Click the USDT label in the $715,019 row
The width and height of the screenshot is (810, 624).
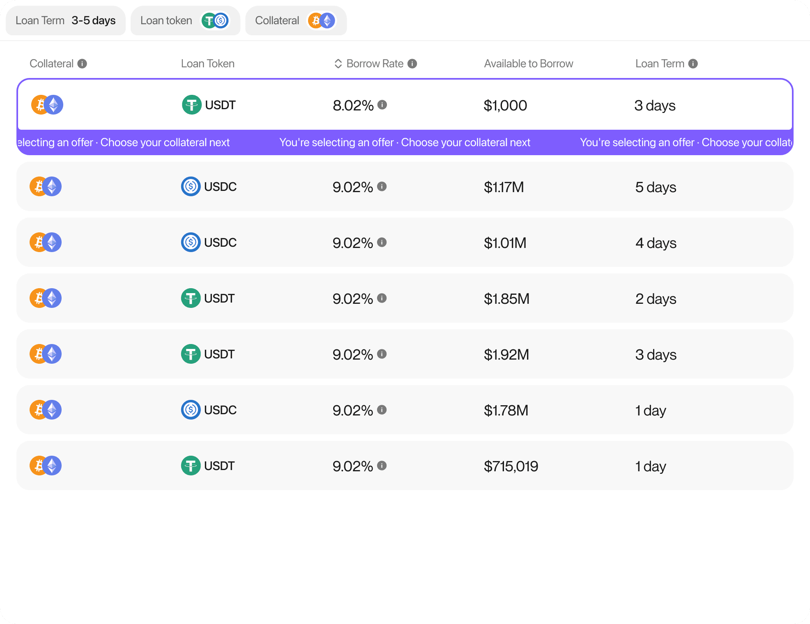[219, 466]
